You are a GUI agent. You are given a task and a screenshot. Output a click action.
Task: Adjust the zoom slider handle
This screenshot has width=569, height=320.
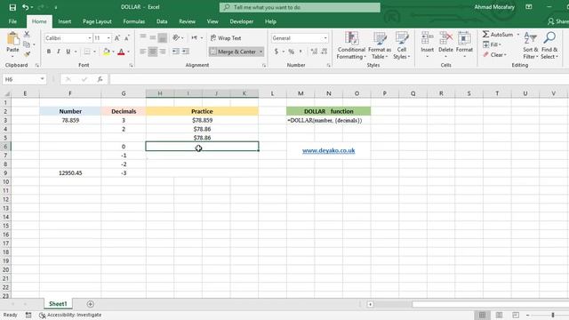(x=553, y=315)
